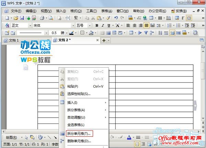Expand the numbered list dropdown arrow
The width and height of the screenshot is (206, 148).
coord(174,25)
